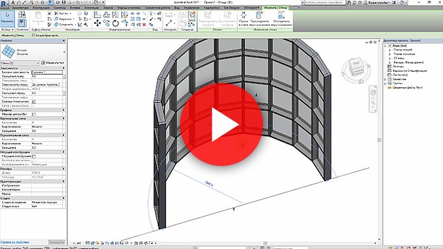Image resolution: width=443 pixels, height=249 pixels.
Task: Click the Properties panel ribbon icon
Action: [x=22, y=23]
